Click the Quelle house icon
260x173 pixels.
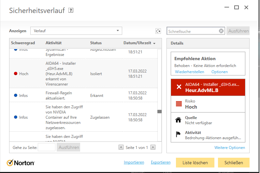tap(178, 120)
